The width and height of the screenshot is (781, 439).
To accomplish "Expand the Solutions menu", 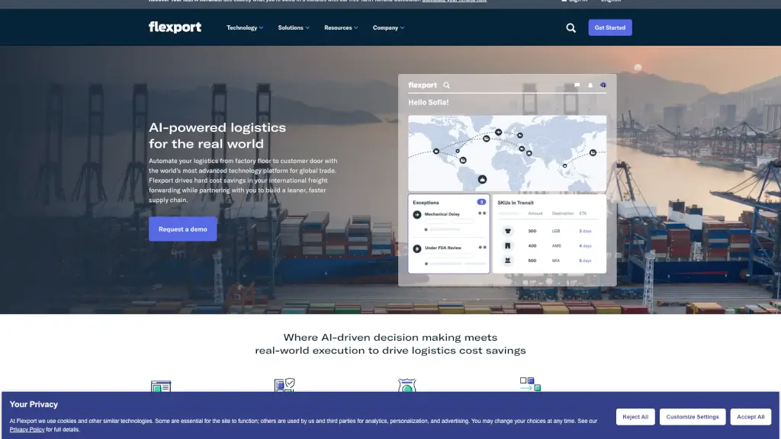I will (294, 28).
